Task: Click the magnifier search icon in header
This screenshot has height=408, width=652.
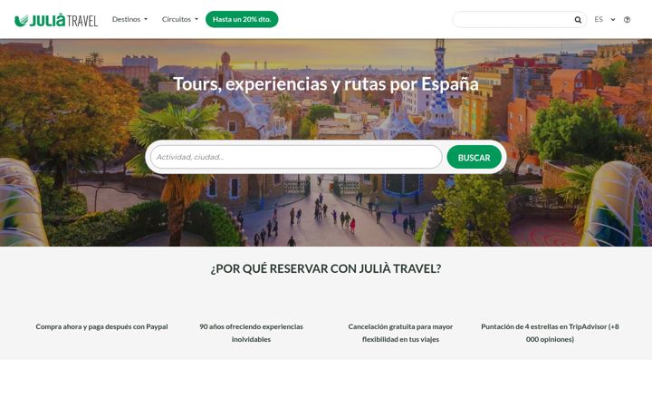Action: point(578,20)
